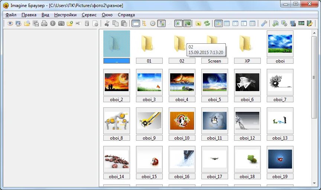Click the scroll down arrow of file list
321x190 pixels.
click(x=314, y=183)
